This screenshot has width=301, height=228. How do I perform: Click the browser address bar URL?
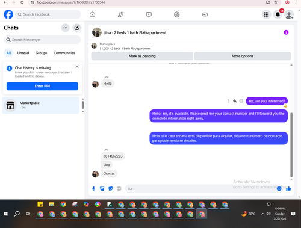pyautogui.click(x=70, y=2)
